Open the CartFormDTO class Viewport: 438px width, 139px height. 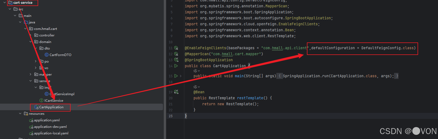click(x=61, y=55)
